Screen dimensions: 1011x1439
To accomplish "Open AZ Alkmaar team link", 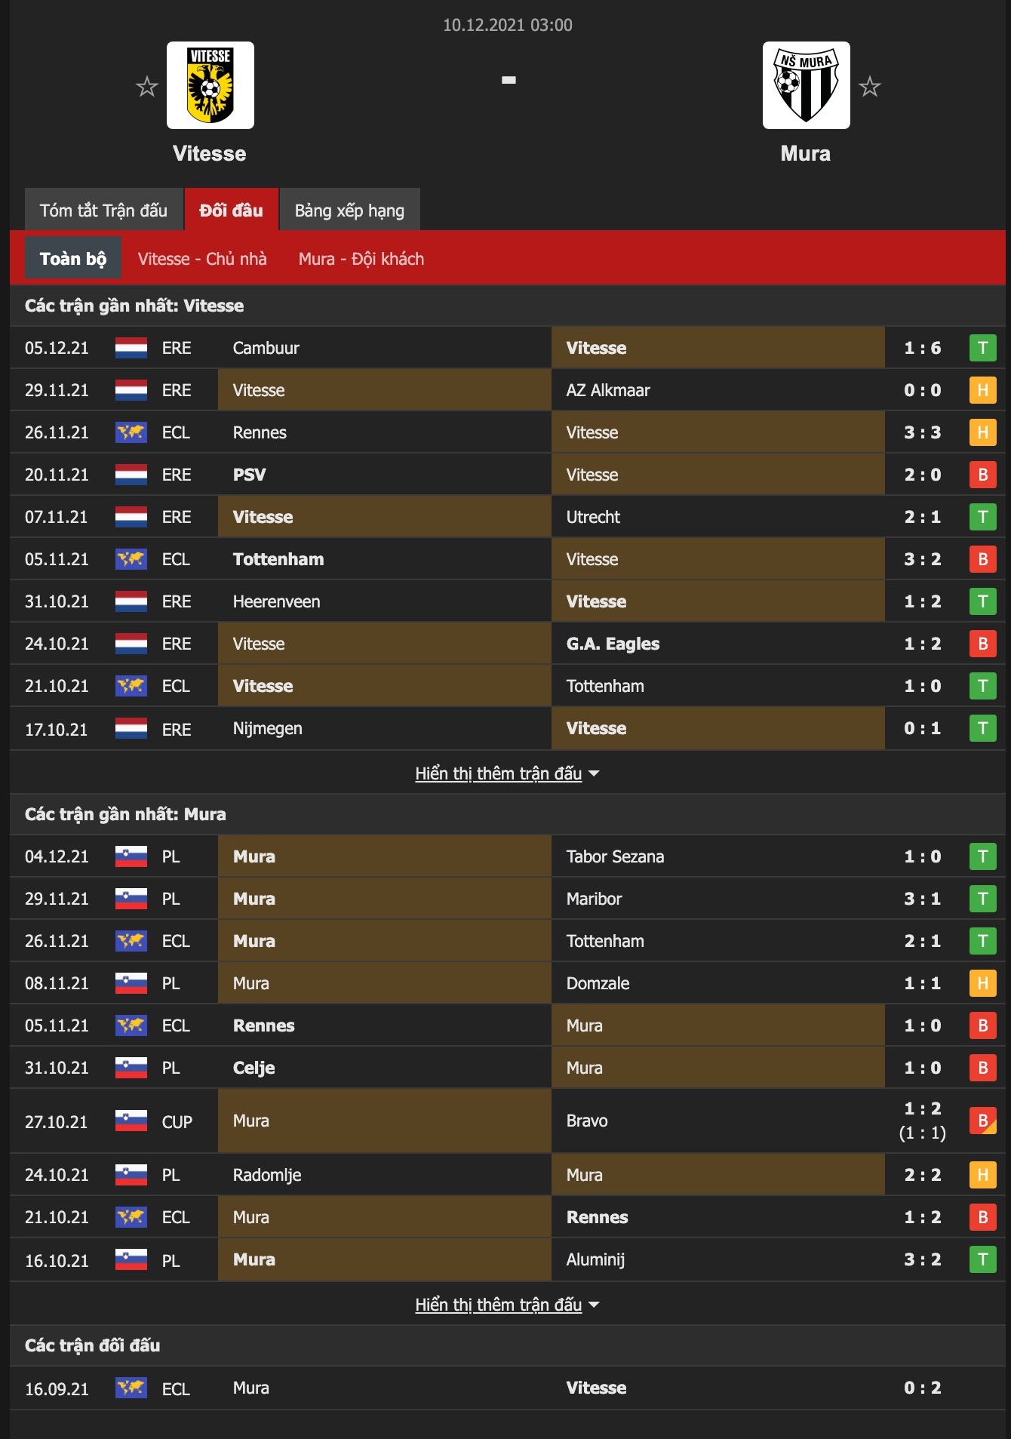I will click(x=608, y=390).
